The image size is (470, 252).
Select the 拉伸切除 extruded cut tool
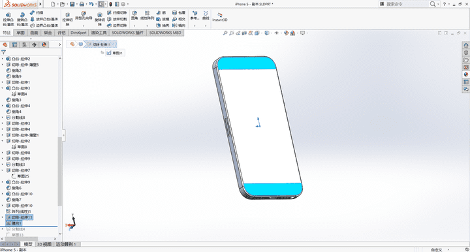tap(67, 20)
